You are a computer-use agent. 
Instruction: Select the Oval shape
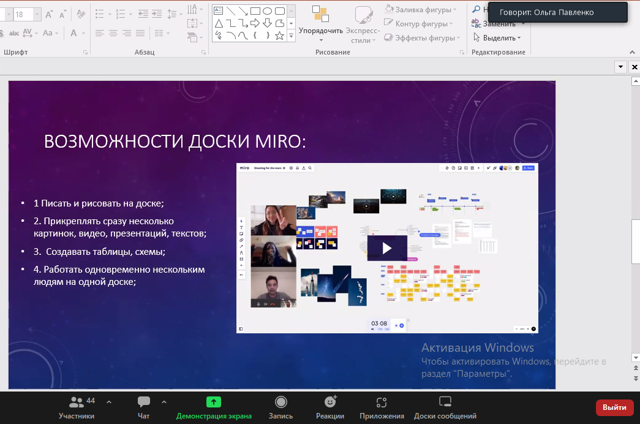point(268,11)
